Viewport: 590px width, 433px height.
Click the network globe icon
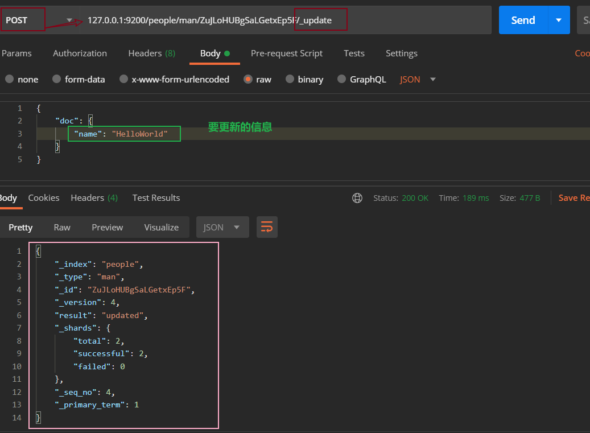(357, 198)
